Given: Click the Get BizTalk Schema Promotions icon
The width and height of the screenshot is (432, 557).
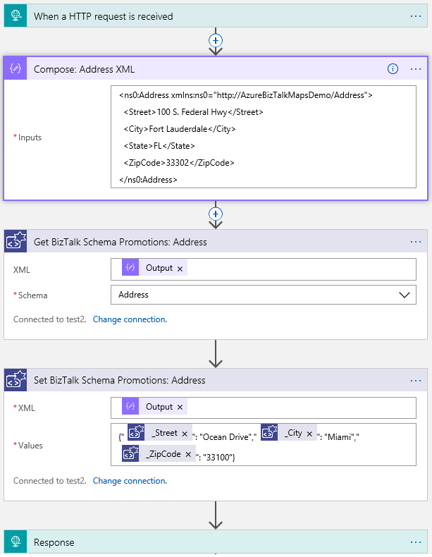Looking at the screenshot, I should coord(16,241).
